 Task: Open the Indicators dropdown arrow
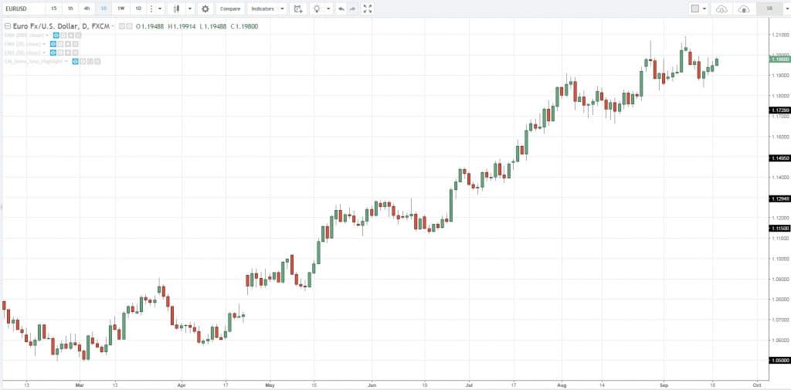[282, 8]
